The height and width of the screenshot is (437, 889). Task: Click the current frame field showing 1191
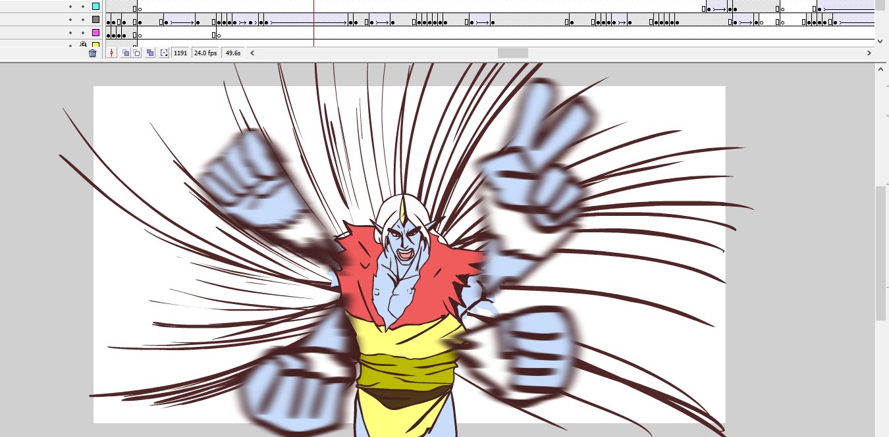[180, 53]
